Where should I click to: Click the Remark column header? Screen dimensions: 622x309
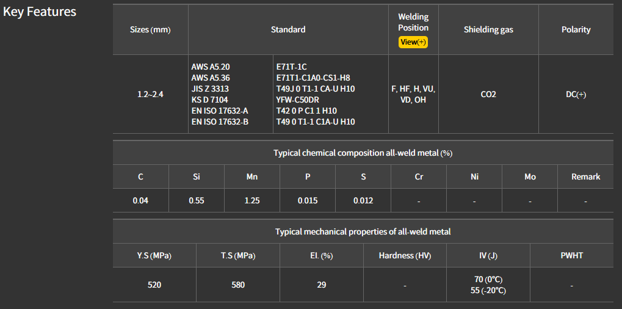pos(585,176)
